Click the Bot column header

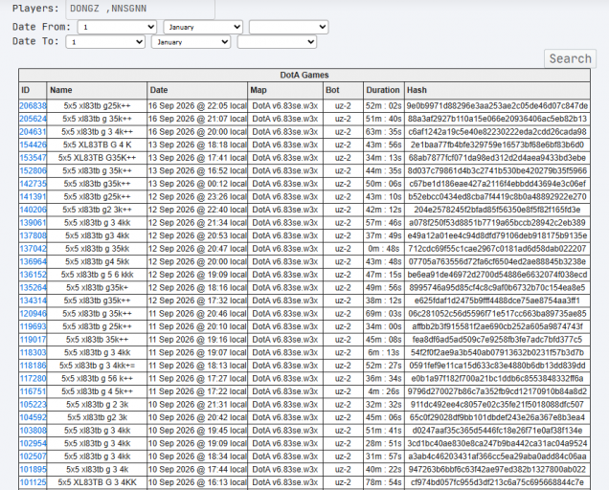[343, 90]
